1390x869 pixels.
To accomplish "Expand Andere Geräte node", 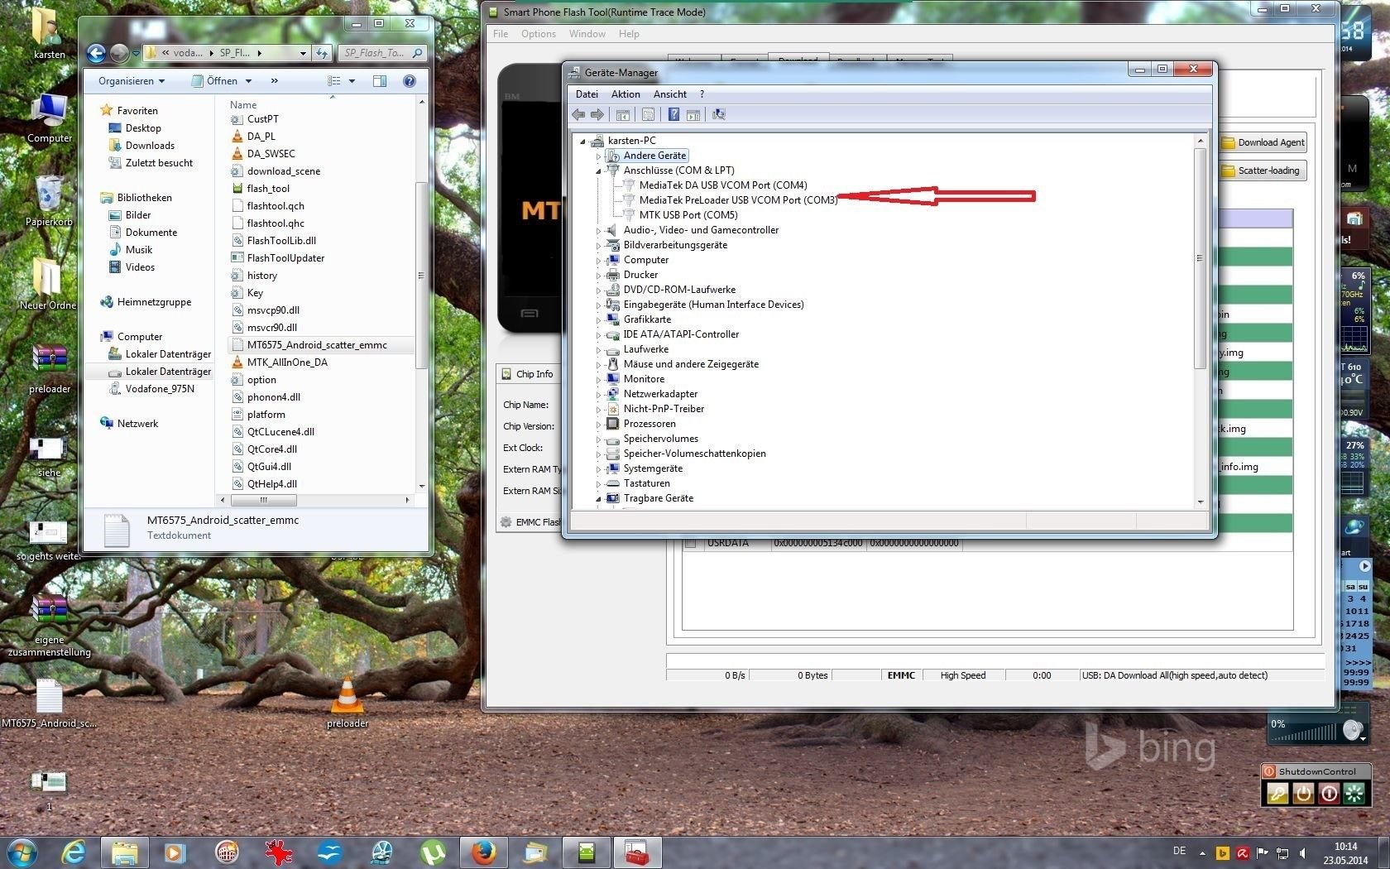I will coord(598,156).
